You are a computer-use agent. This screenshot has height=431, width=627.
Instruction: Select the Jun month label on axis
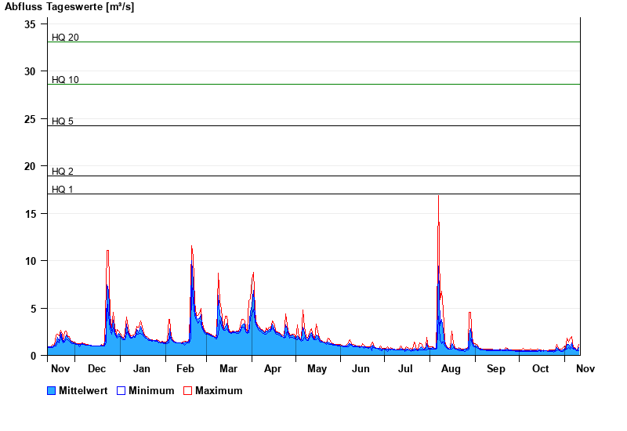pyautogui.click(x=361, y=368)
